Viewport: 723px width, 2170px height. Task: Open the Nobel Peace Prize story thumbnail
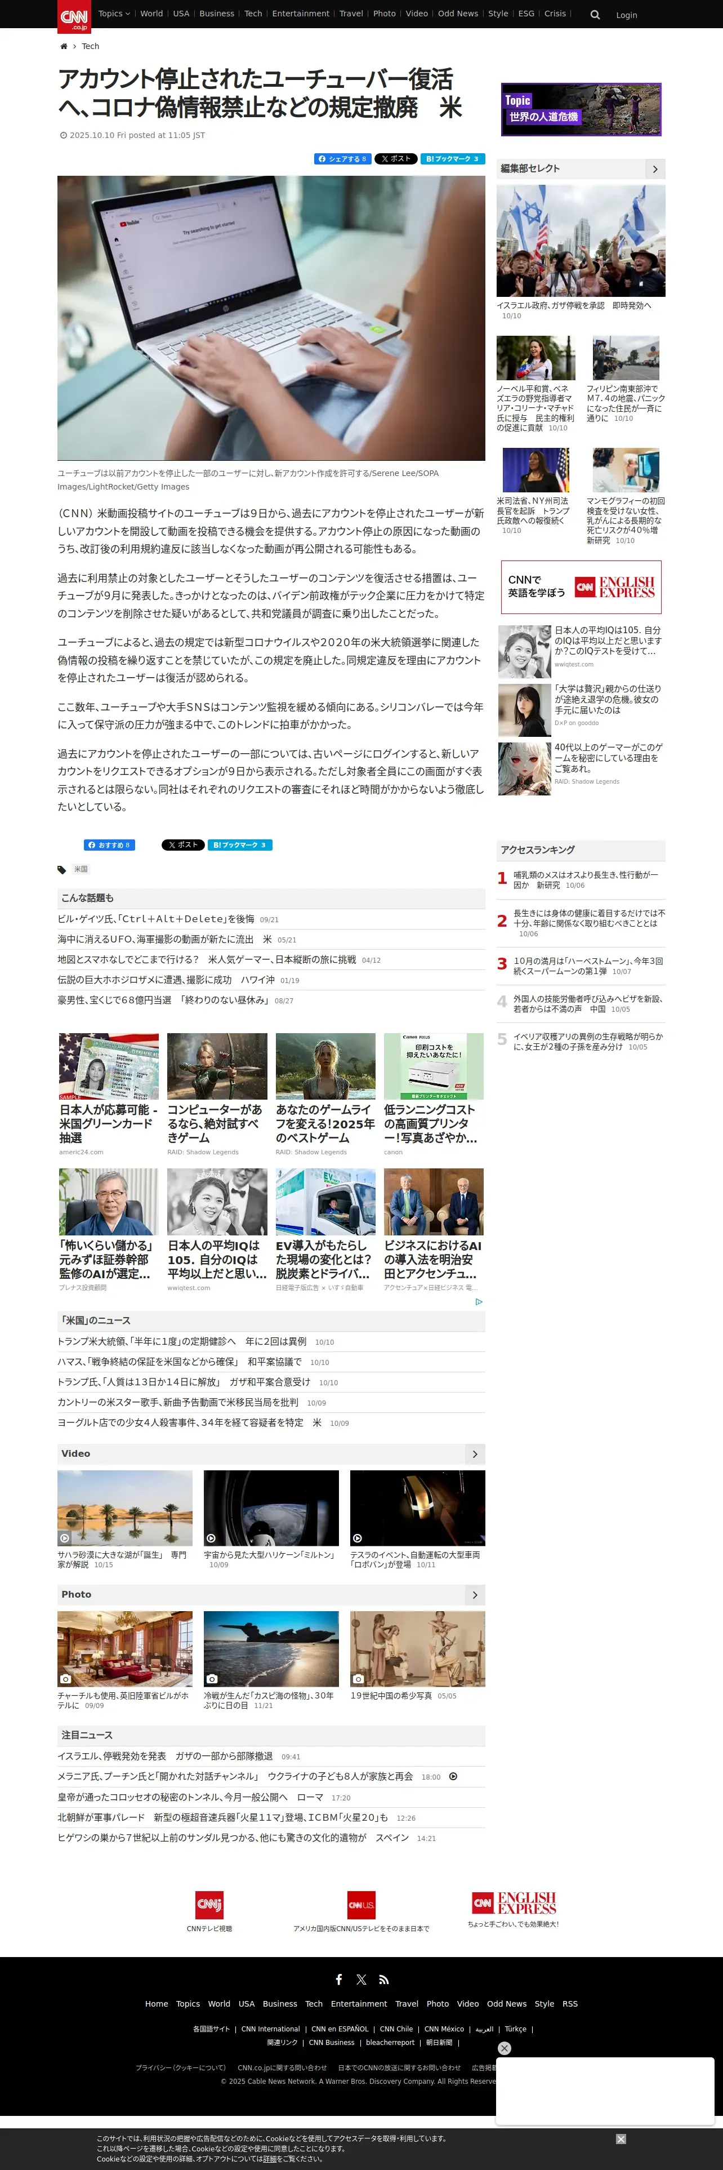click(535, 358)
